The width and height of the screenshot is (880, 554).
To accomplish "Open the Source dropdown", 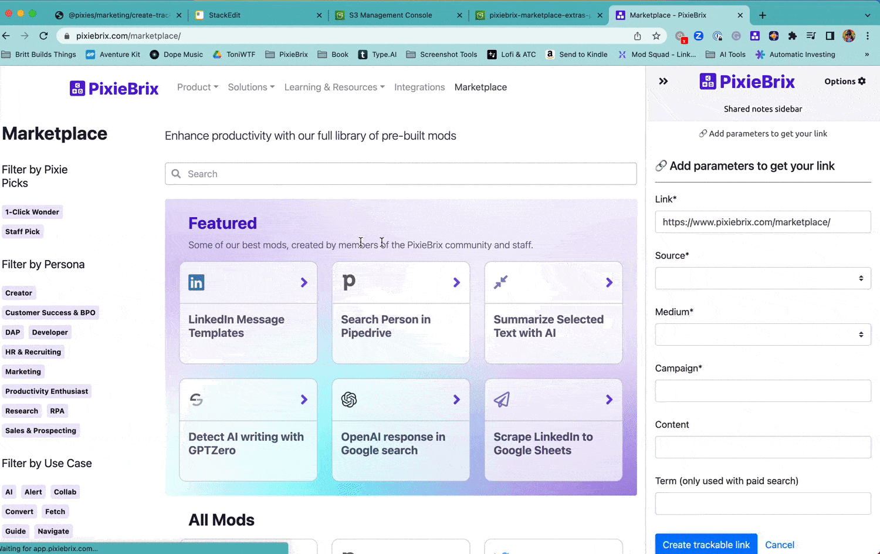I will pos(763,278).
